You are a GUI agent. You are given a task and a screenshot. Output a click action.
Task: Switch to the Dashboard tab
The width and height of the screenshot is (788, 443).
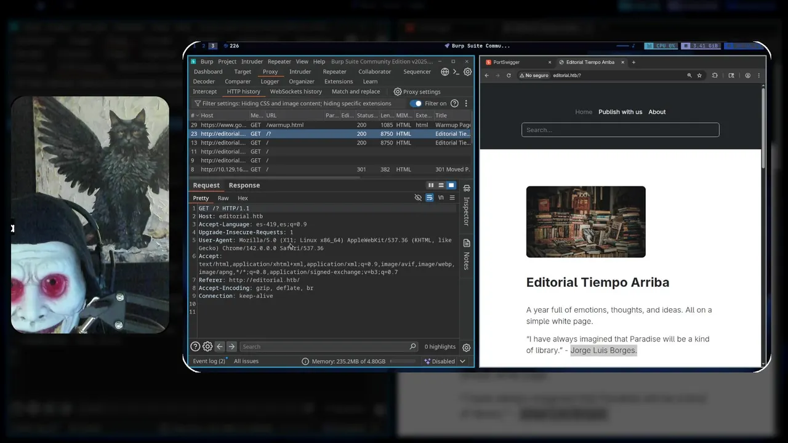[x=208, y=71]
